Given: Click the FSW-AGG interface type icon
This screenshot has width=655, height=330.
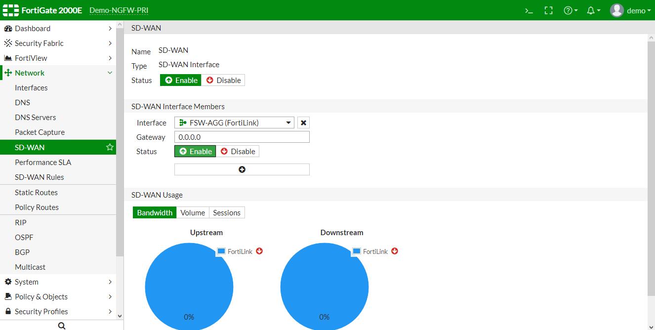Looking at the screenshot, I should 182,123.
